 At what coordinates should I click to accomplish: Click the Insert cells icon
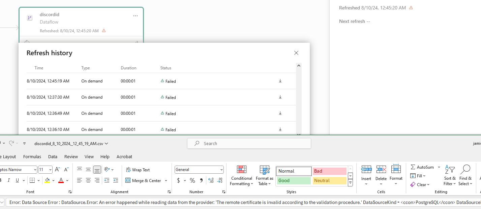(x=366, y=169)
